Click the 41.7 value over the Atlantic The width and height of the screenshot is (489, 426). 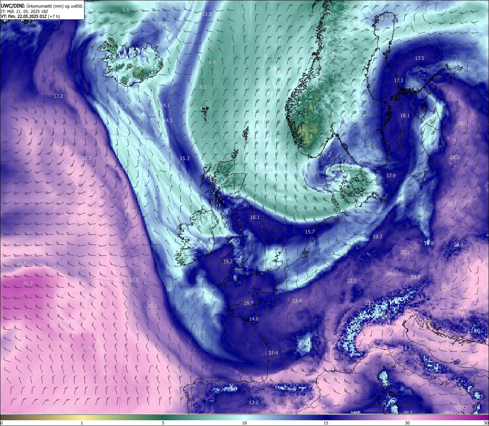pyautogui.click(x=28, y=284)
